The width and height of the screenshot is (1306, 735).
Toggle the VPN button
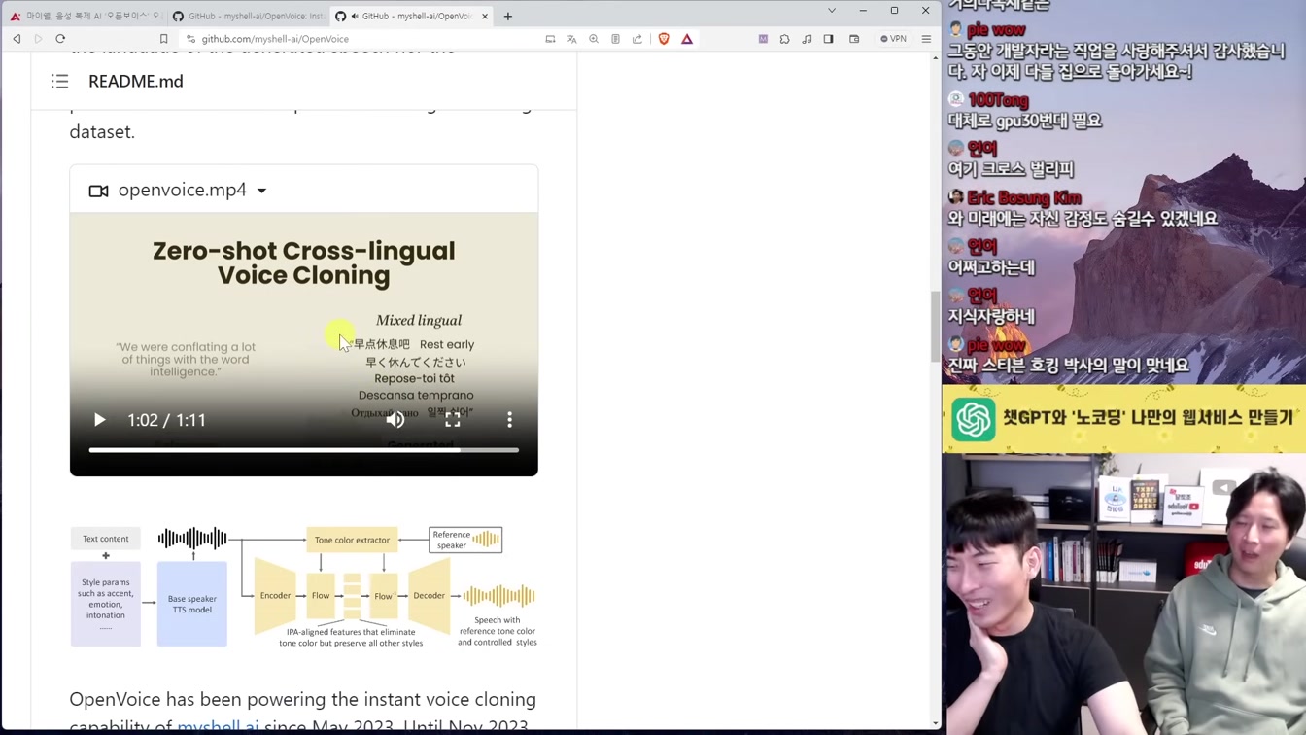coord(893,39)
